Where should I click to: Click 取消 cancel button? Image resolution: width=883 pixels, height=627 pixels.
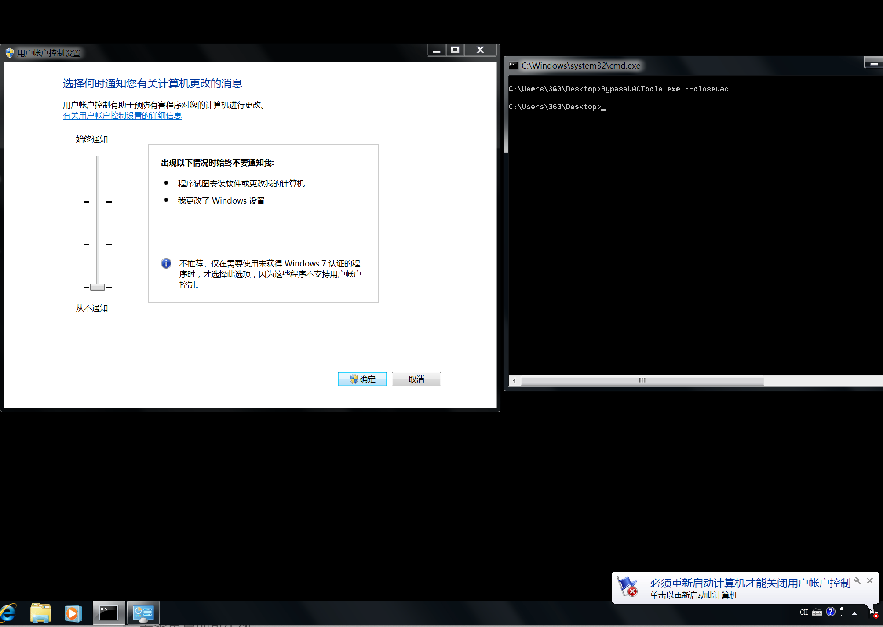416,379
